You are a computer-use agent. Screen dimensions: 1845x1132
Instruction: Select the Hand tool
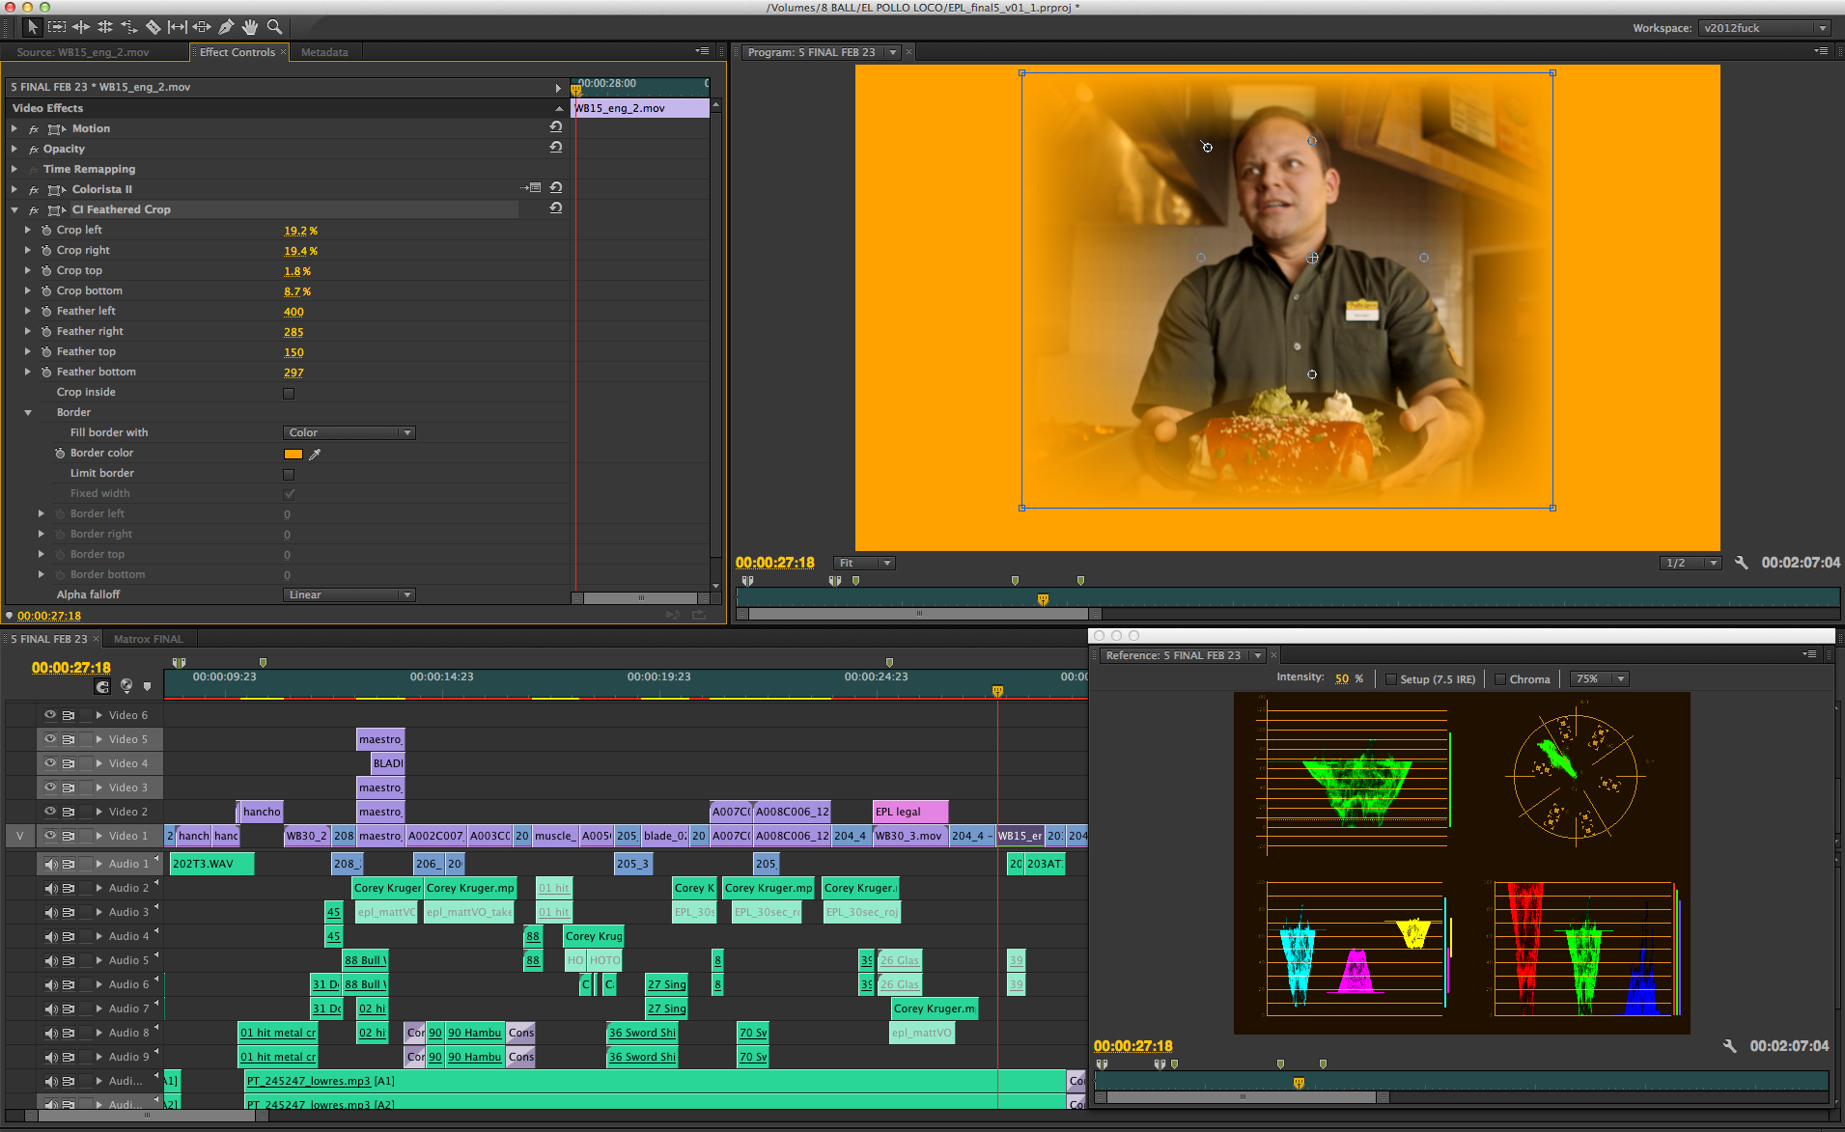250,27
